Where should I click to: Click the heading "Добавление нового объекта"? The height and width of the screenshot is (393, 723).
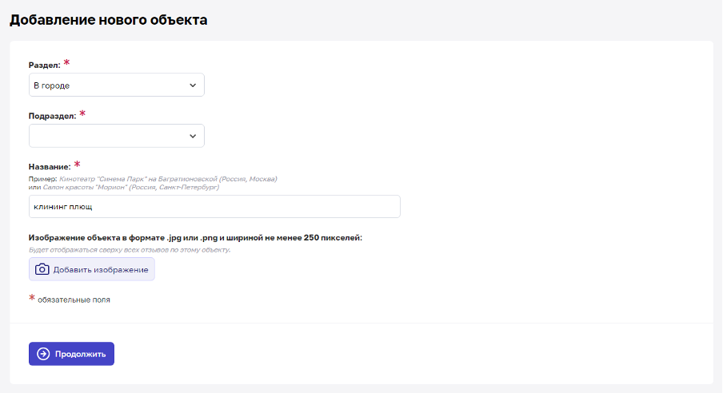[109, 20]
